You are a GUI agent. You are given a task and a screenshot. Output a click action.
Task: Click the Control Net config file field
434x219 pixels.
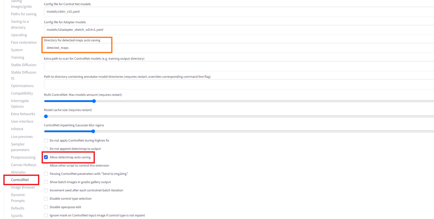pyautogui.click(x=239, y=12)
